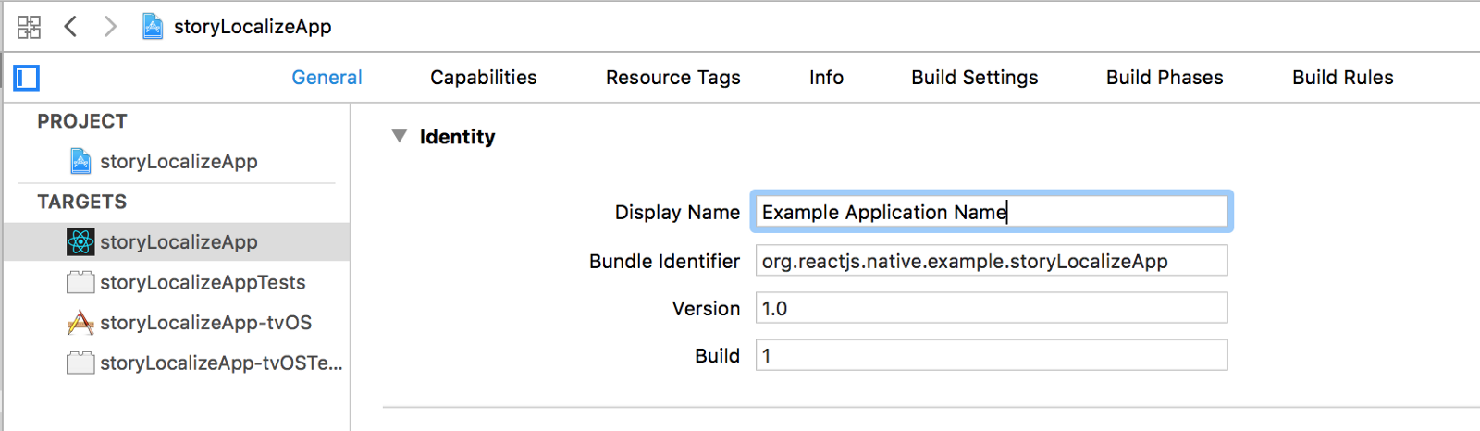This screenshot has width=1480, height=431.
Task: Collapse the Identity section triangle
Action: pyautogui.click(x=400, y=136)
